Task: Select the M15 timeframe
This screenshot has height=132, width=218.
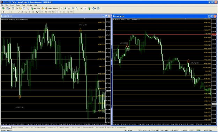Action: click(x=50, y=12)
